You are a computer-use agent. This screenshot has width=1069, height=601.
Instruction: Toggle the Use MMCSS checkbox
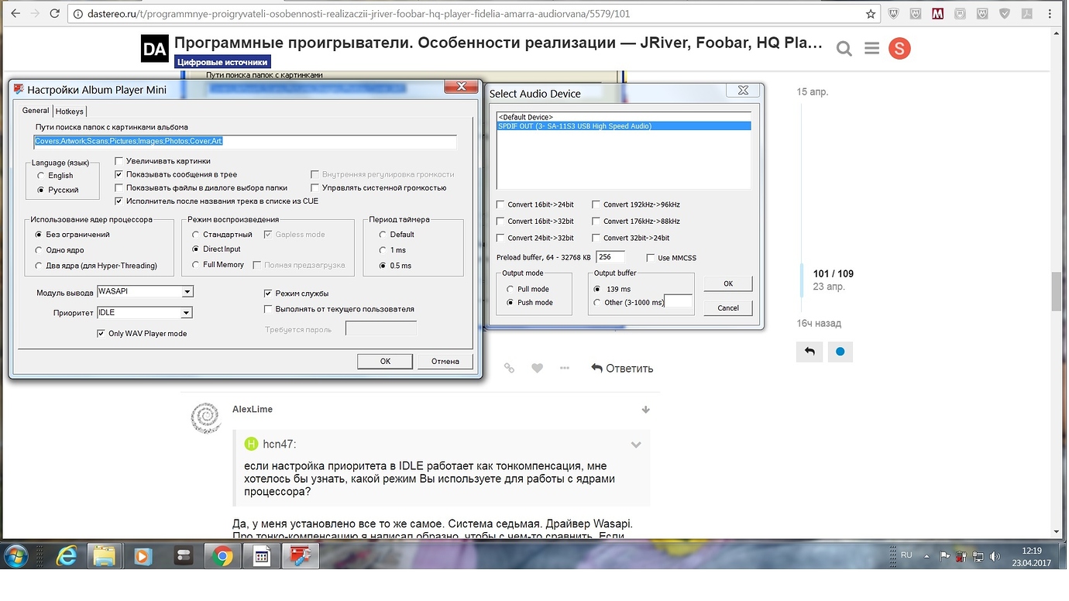coord(651,257)
